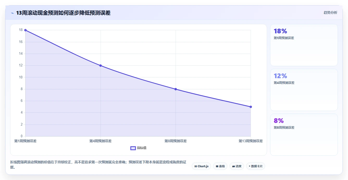Click the description text below the chart
This screenshot has width=348, height=180.
(x=98, y=165)
